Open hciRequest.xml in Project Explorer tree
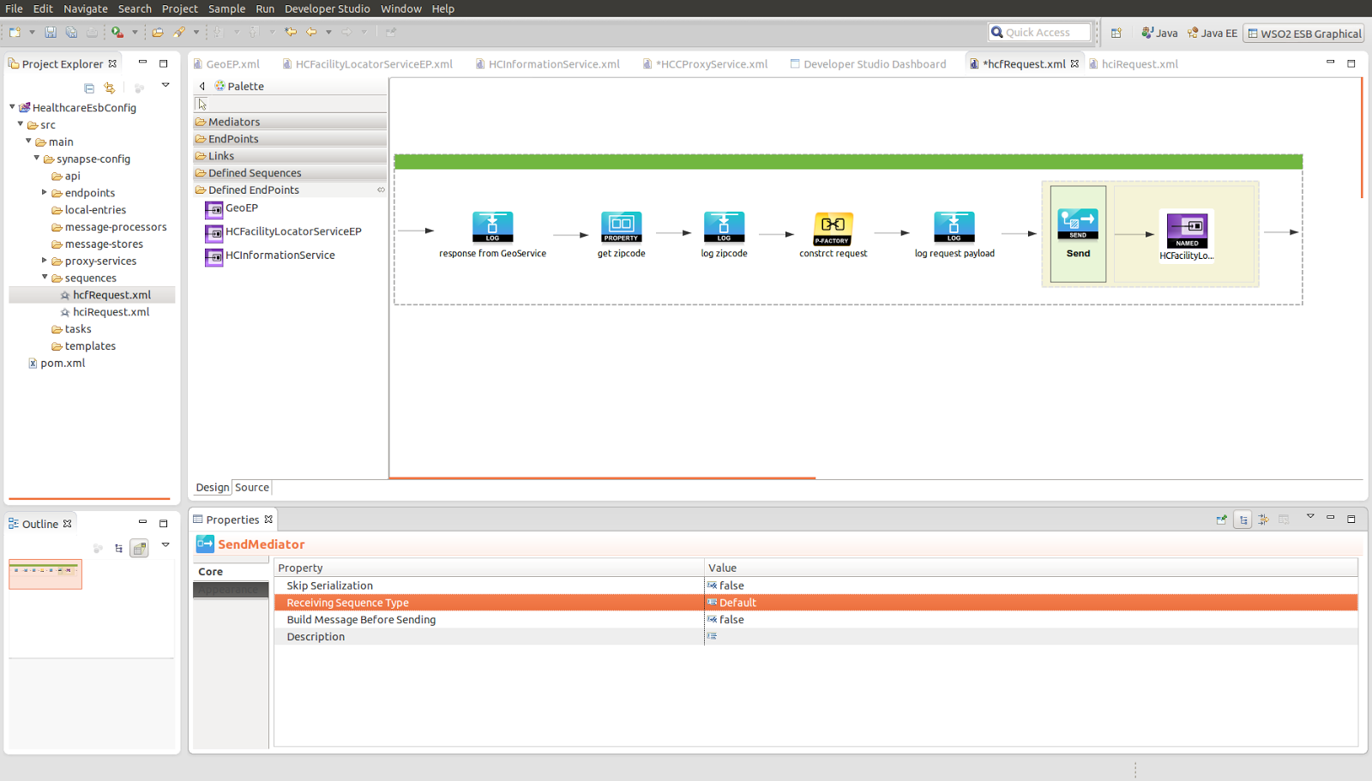 tap(105, 312)
